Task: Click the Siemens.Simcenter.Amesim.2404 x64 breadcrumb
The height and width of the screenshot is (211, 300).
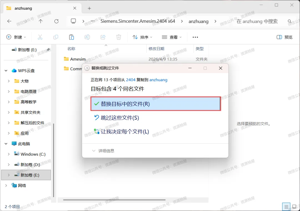Action: [x=138, y=21]
